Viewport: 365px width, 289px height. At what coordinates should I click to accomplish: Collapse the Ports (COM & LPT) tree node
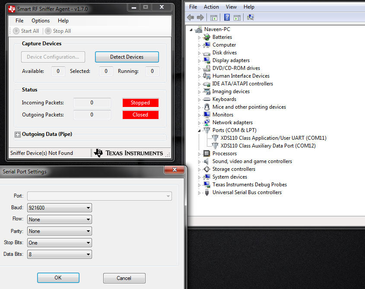click(x=199, y=131)
